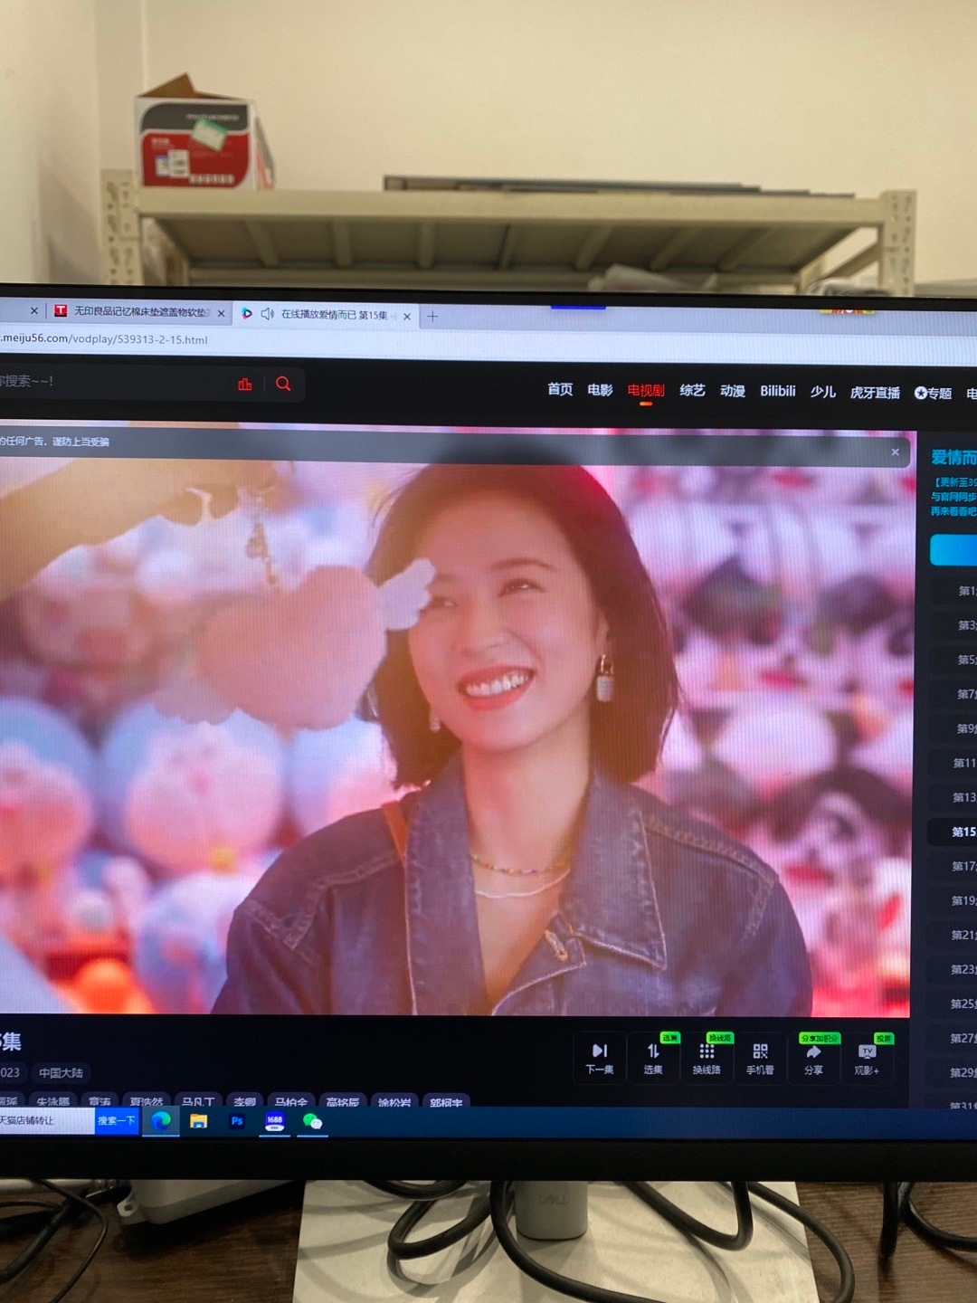Open the 专题 navigation item

point(933,393)
